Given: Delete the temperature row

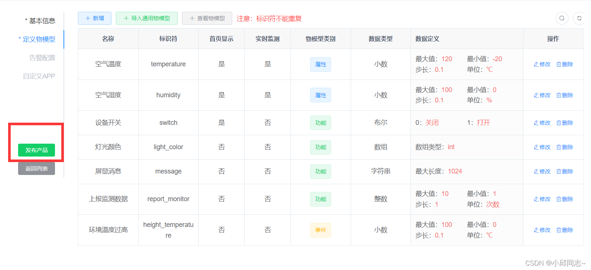Looking at the screenshot, I should click(x=565, y=64).
